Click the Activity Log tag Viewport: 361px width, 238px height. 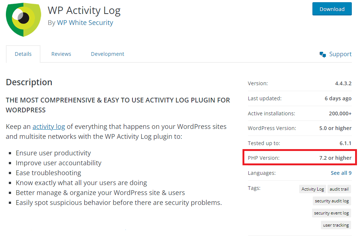pyautogui.click(x=312, y=189)
